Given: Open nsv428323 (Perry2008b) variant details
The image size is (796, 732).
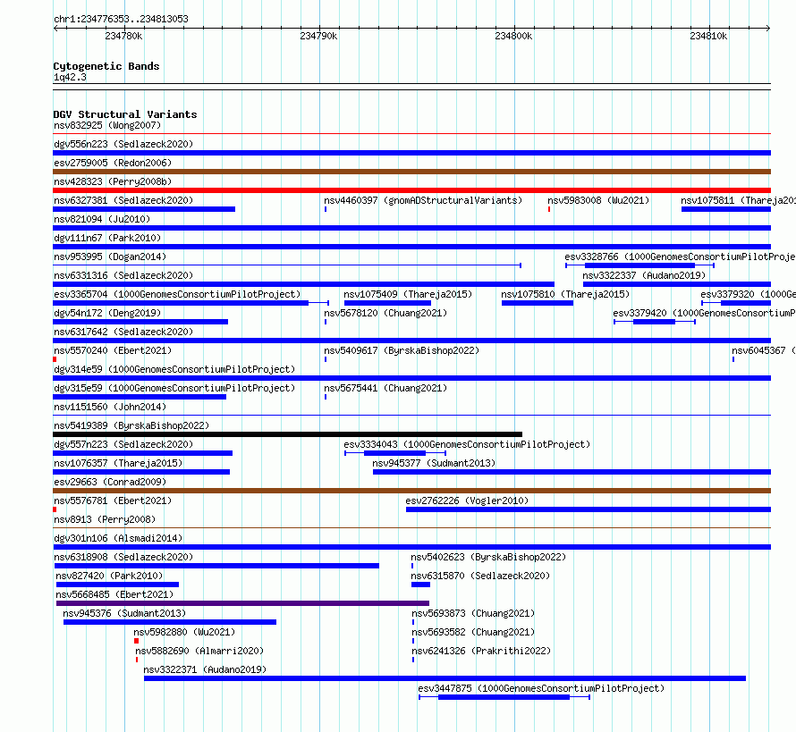Looking at the screenshot, I should click(x=113, y=181).
